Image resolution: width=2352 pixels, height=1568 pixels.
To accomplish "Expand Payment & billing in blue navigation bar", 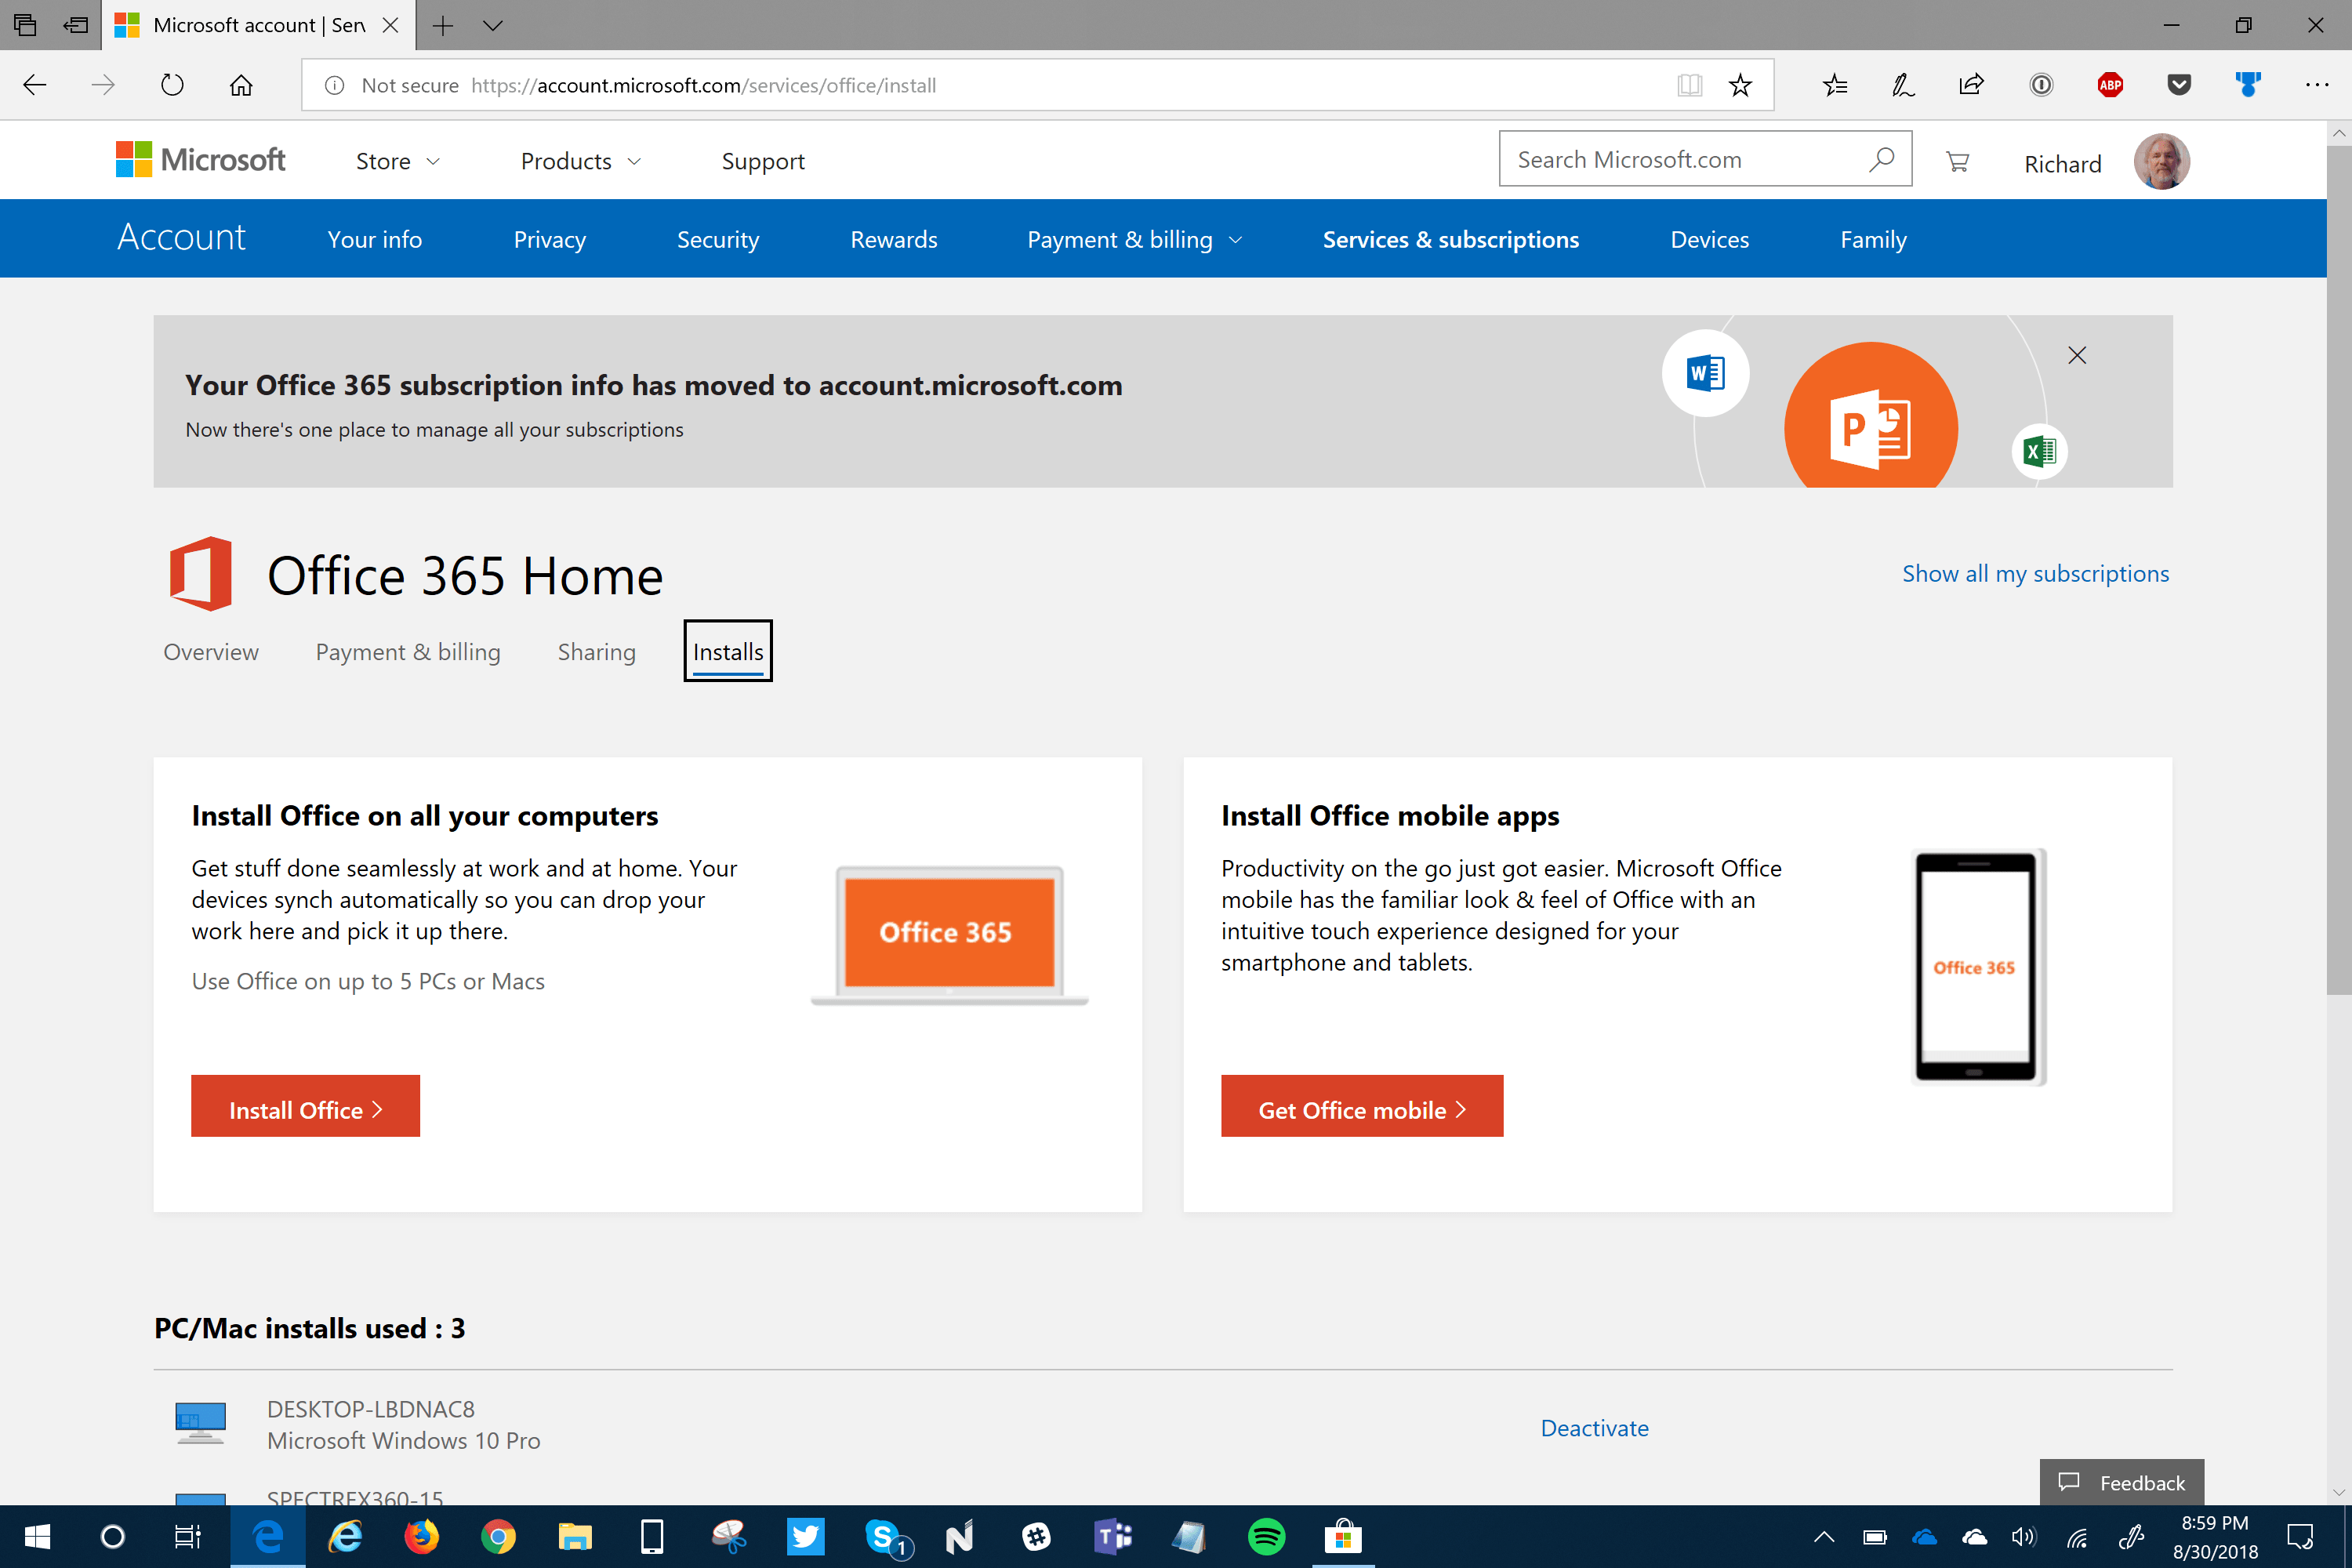I will coord(1135,239).
